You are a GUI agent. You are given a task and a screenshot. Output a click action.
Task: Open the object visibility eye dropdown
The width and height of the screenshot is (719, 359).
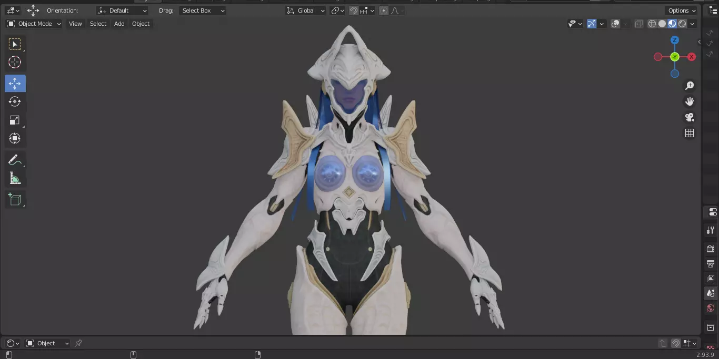[575, 24]
